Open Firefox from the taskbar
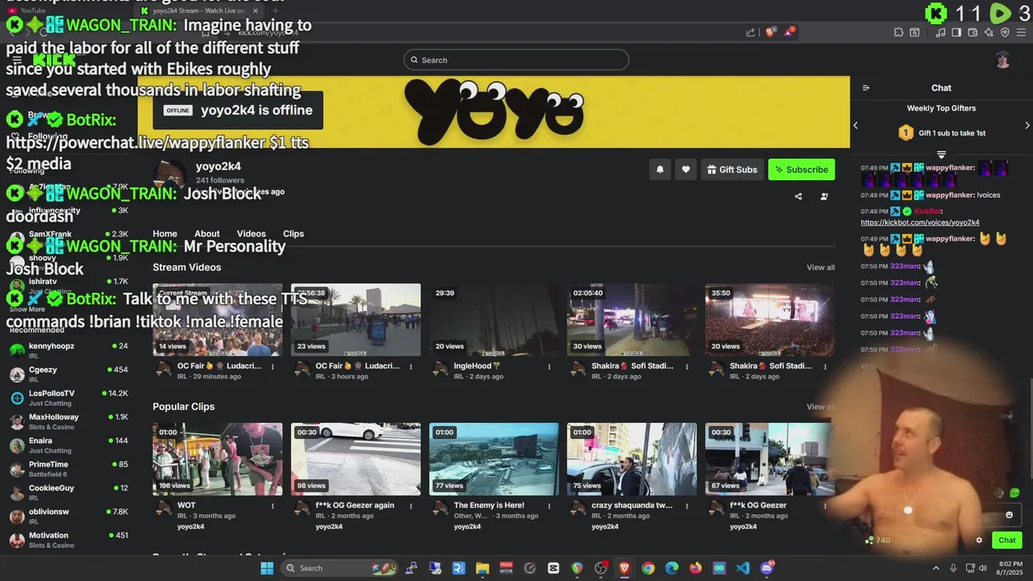The width and height of the screenshot is (1033, 581). [x=696, y=568]
